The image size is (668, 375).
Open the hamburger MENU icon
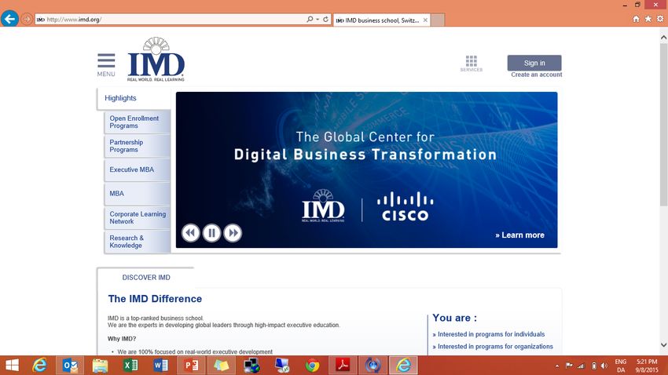pyautogui.click(x=106, y=64)
